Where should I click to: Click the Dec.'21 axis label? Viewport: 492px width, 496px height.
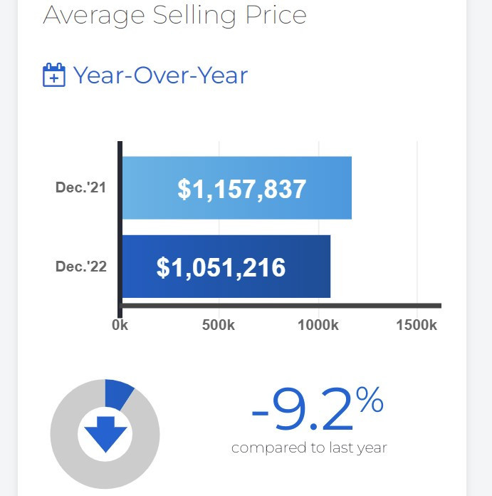click(80, 188)
